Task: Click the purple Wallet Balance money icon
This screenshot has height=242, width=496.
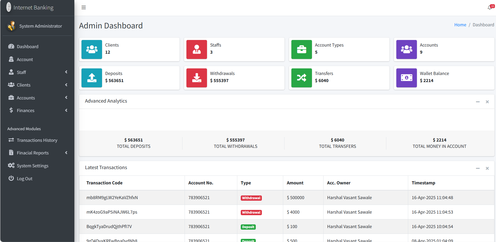Action: [x=407, y=78]
